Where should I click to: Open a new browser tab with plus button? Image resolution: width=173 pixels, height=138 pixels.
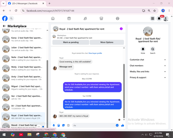pos(49,3)
